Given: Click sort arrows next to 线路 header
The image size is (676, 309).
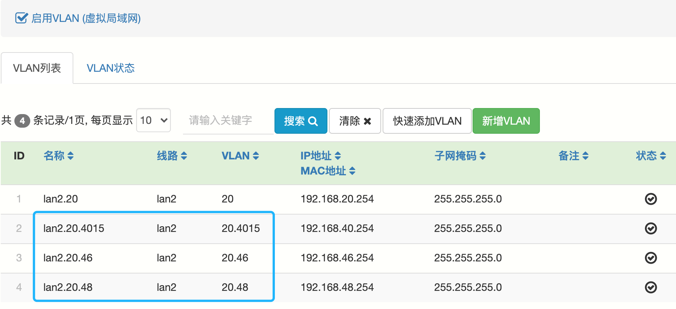Looking at the screenshot, I should click(x=184, y=156).
